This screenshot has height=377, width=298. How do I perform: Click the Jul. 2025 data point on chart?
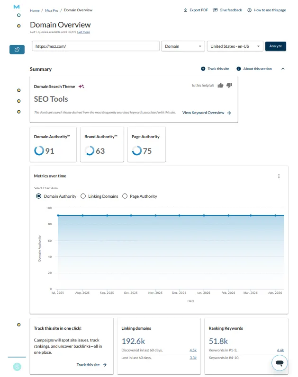(58, 215)
